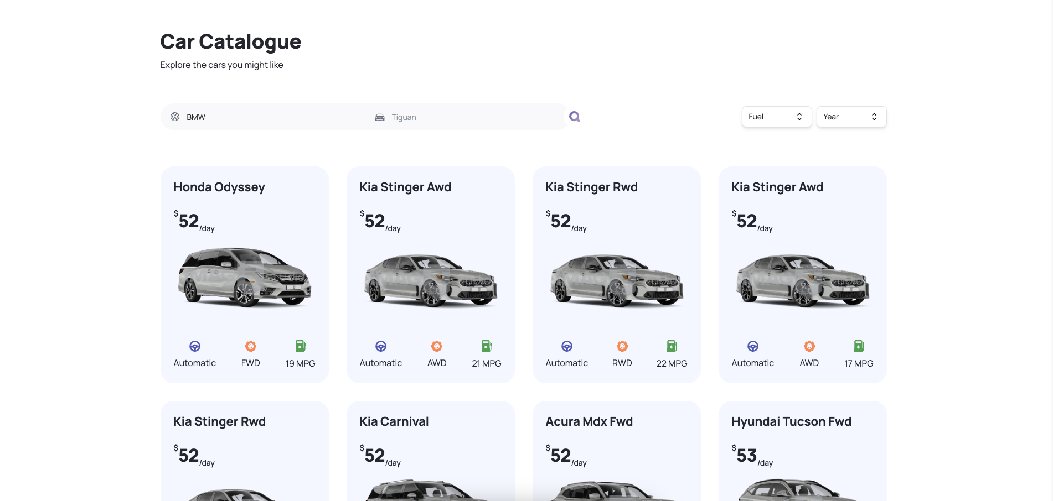Click the Honda Odyssey card title

pos(219,187)
